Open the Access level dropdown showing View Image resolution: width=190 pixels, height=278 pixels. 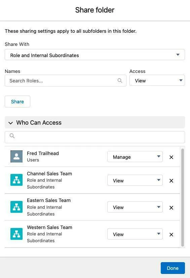(157, 80)
